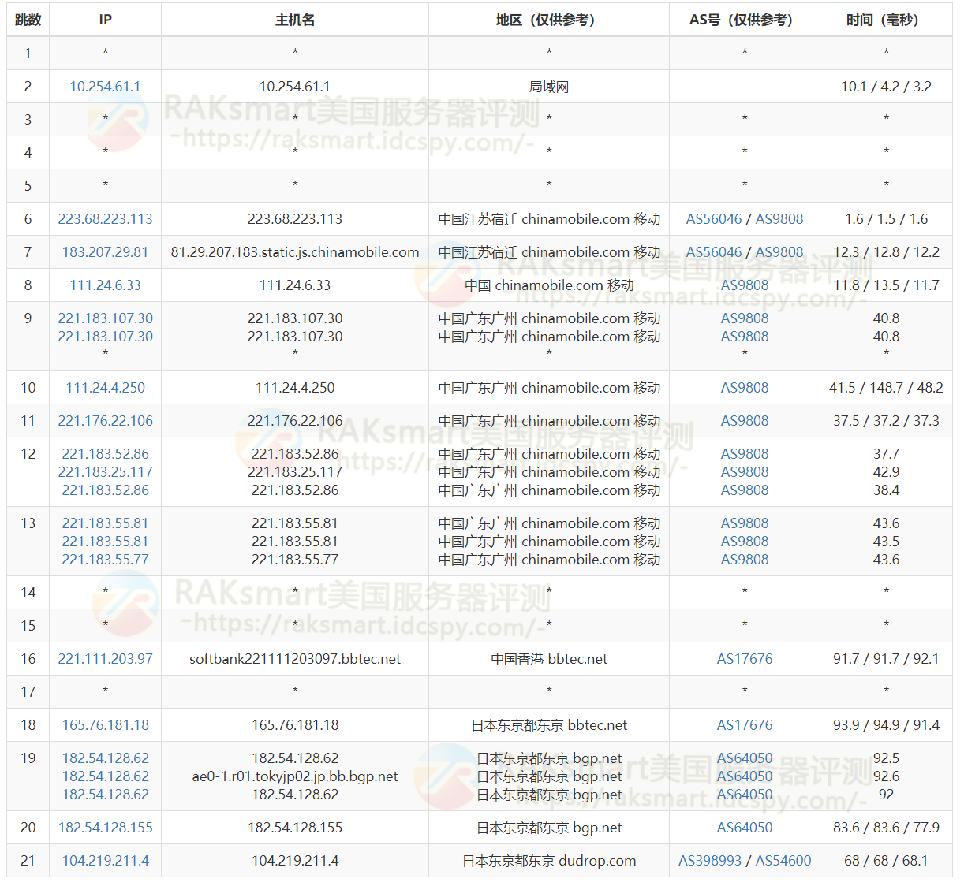Select the 时间（毫秒） column header

pos(886,20)
